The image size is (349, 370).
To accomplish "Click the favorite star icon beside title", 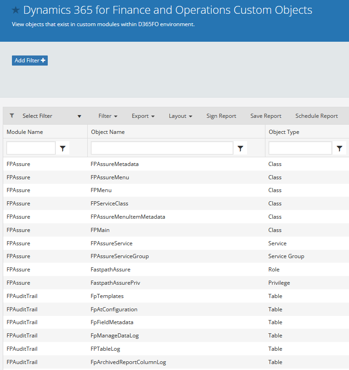I will (x=16, y=10).
